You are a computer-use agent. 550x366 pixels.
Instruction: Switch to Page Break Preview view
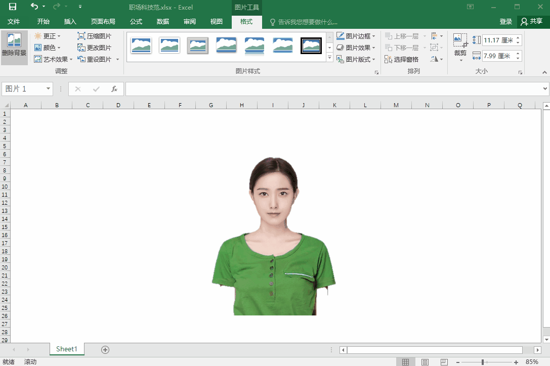[x=444, y=362]
